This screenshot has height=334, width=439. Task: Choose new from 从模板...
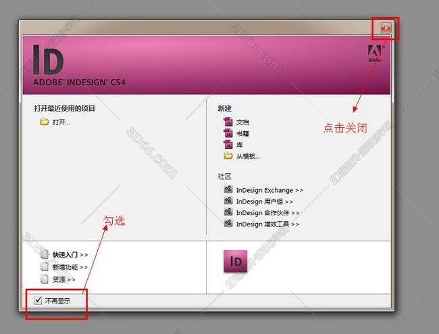pyautogui.click(x=249, y=156)
